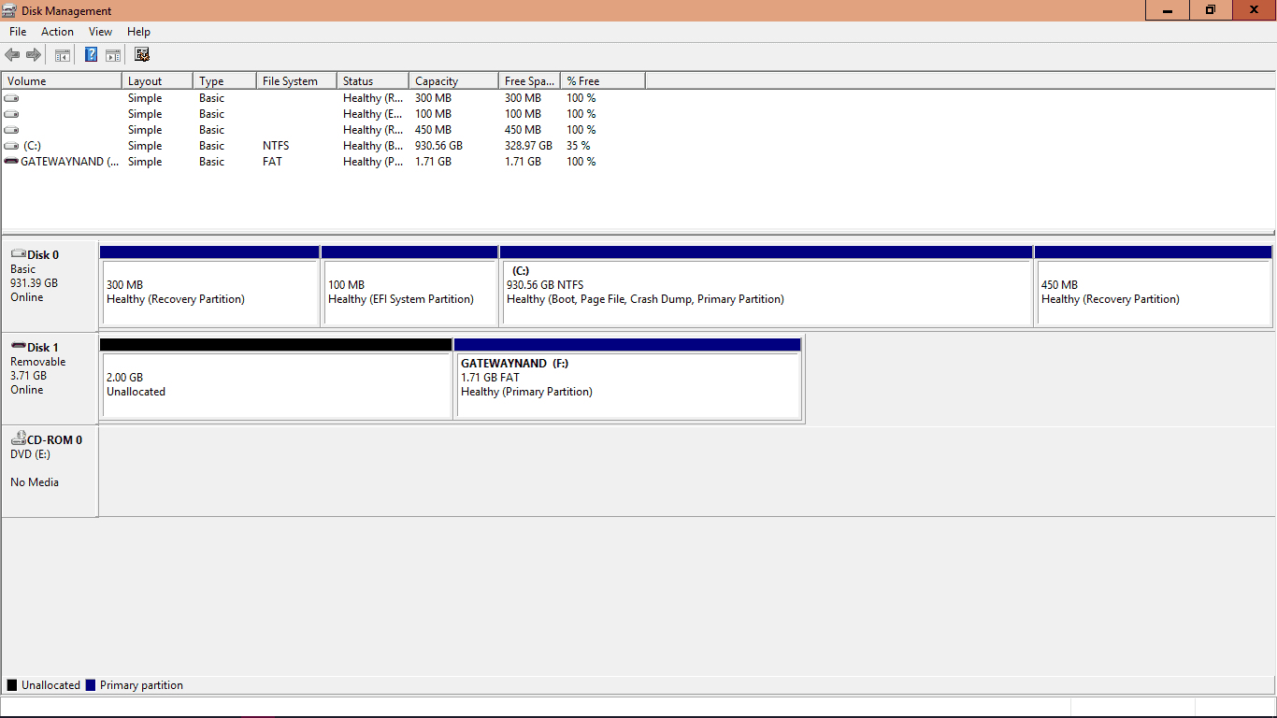This screenshot has width=1277, height=718.
Task: Toggle the Show/Hide Console Tree icon
Action: (x=63, y=55)
